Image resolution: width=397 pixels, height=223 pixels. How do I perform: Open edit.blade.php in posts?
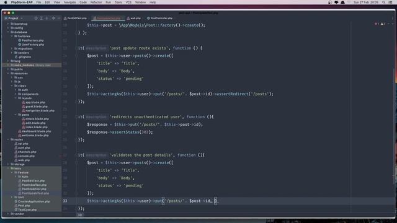tap(33, 123)
